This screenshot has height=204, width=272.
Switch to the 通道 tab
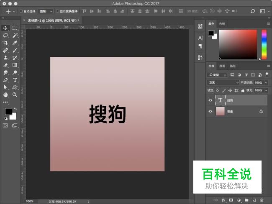222,66
